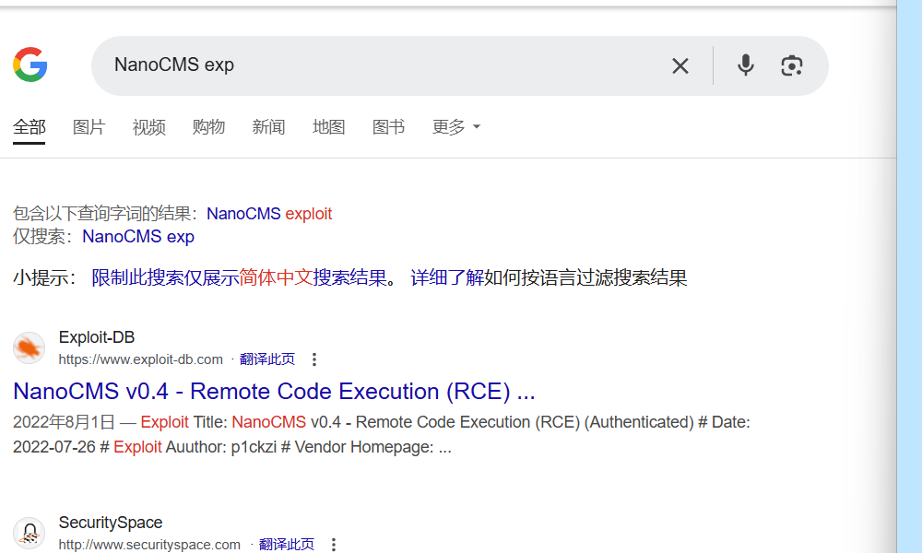Switch to the 新闻 tab
922x553 pixels.
tap(268, 127)
